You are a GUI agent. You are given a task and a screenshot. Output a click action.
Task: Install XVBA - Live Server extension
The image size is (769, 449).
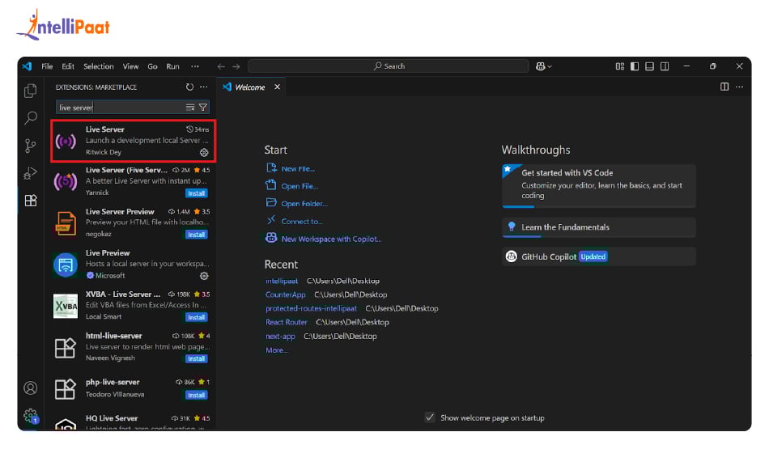tap(196, 318)
